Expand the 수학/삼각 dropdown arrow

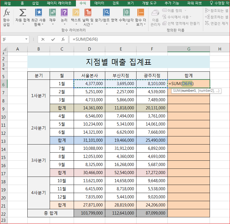(x=127, y=24)
